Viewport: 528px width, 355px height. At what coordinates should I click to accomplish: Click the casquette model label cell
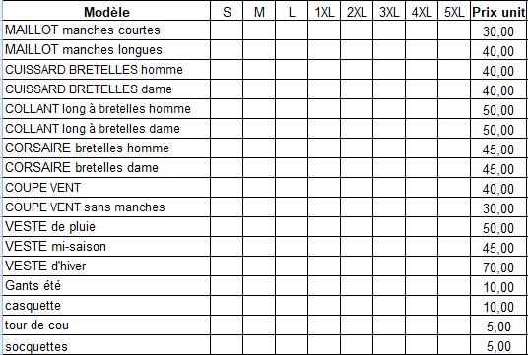coord(106,306)
